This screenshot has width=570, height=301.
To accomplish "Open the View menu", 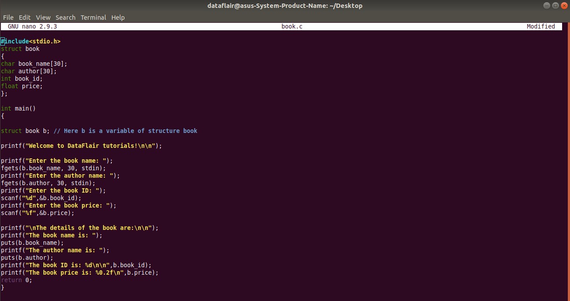I will pos(43,18).
